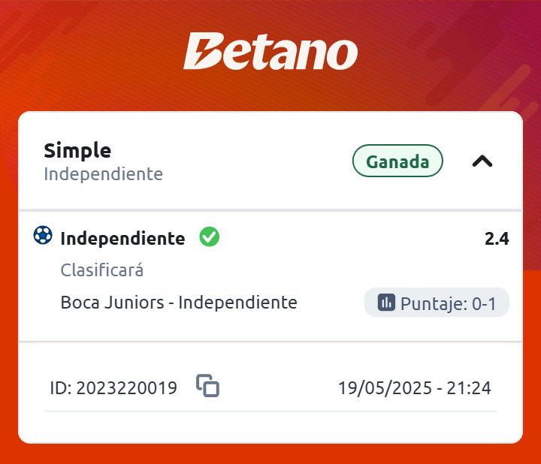Click the ID: 2023220019 text
Image resolution: width=541 pixels, height=464 pixels.
tap(113, 388)
